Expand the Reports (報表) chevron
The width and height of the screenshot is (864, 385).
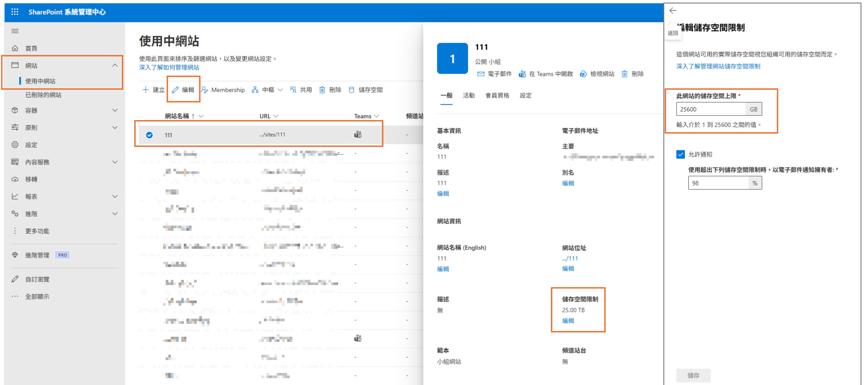(x=115, y=196)
